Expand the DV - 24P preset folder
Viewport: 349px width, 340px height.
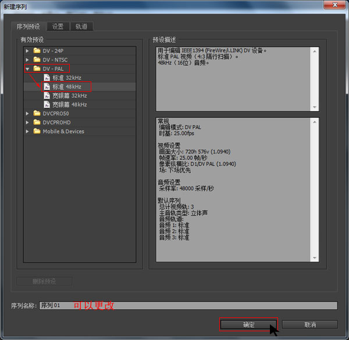(x=27, y=51)
